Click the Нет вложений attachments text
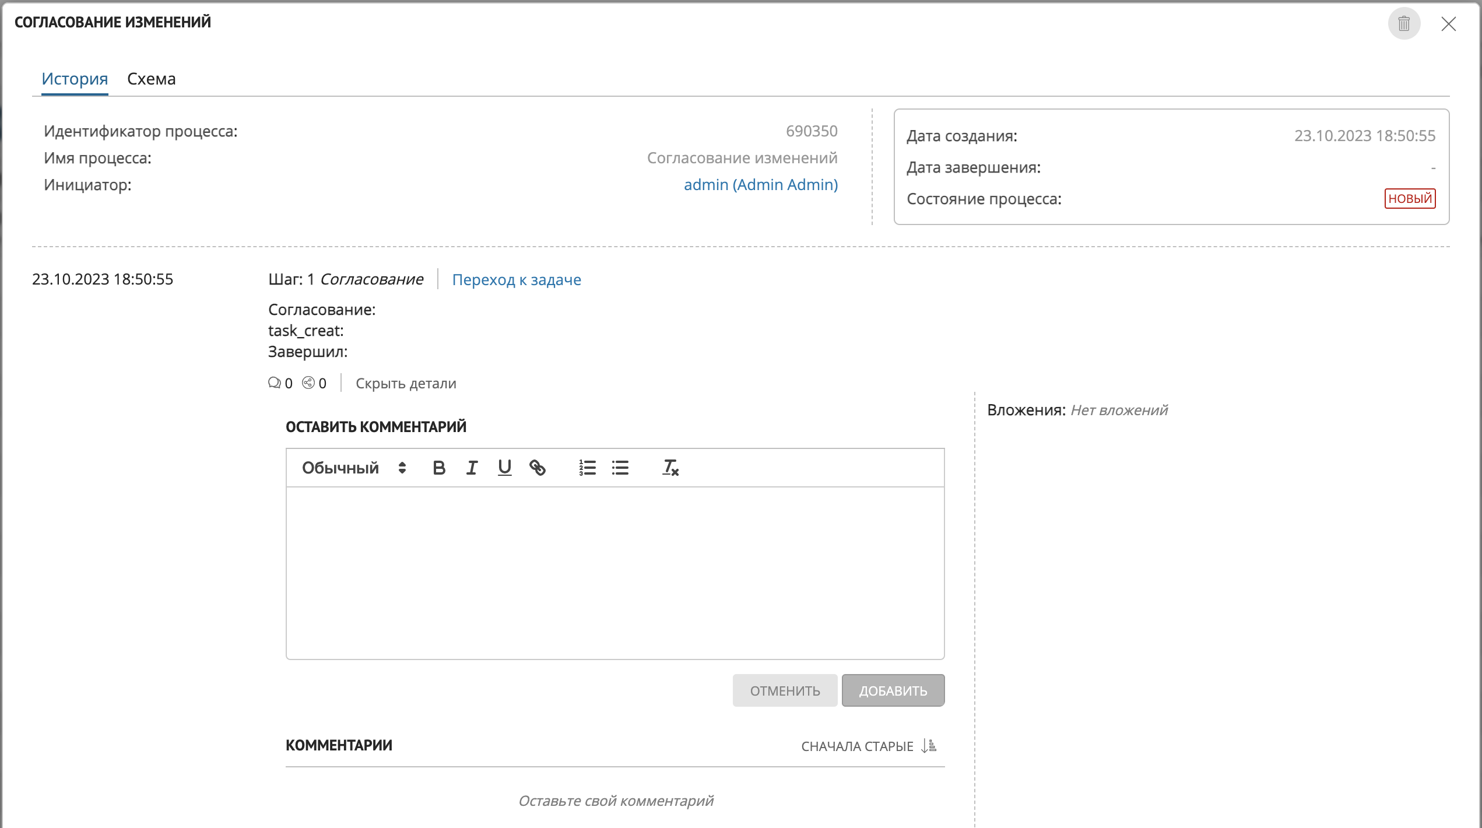The image size is (1482, 828). click(x=1119, y=411)
